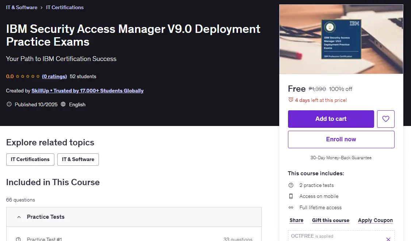Click the 33 questions count text
Image resolution: width=411 pixels, height=241 pixels.
pyautogui.click(x=238, y=239)
